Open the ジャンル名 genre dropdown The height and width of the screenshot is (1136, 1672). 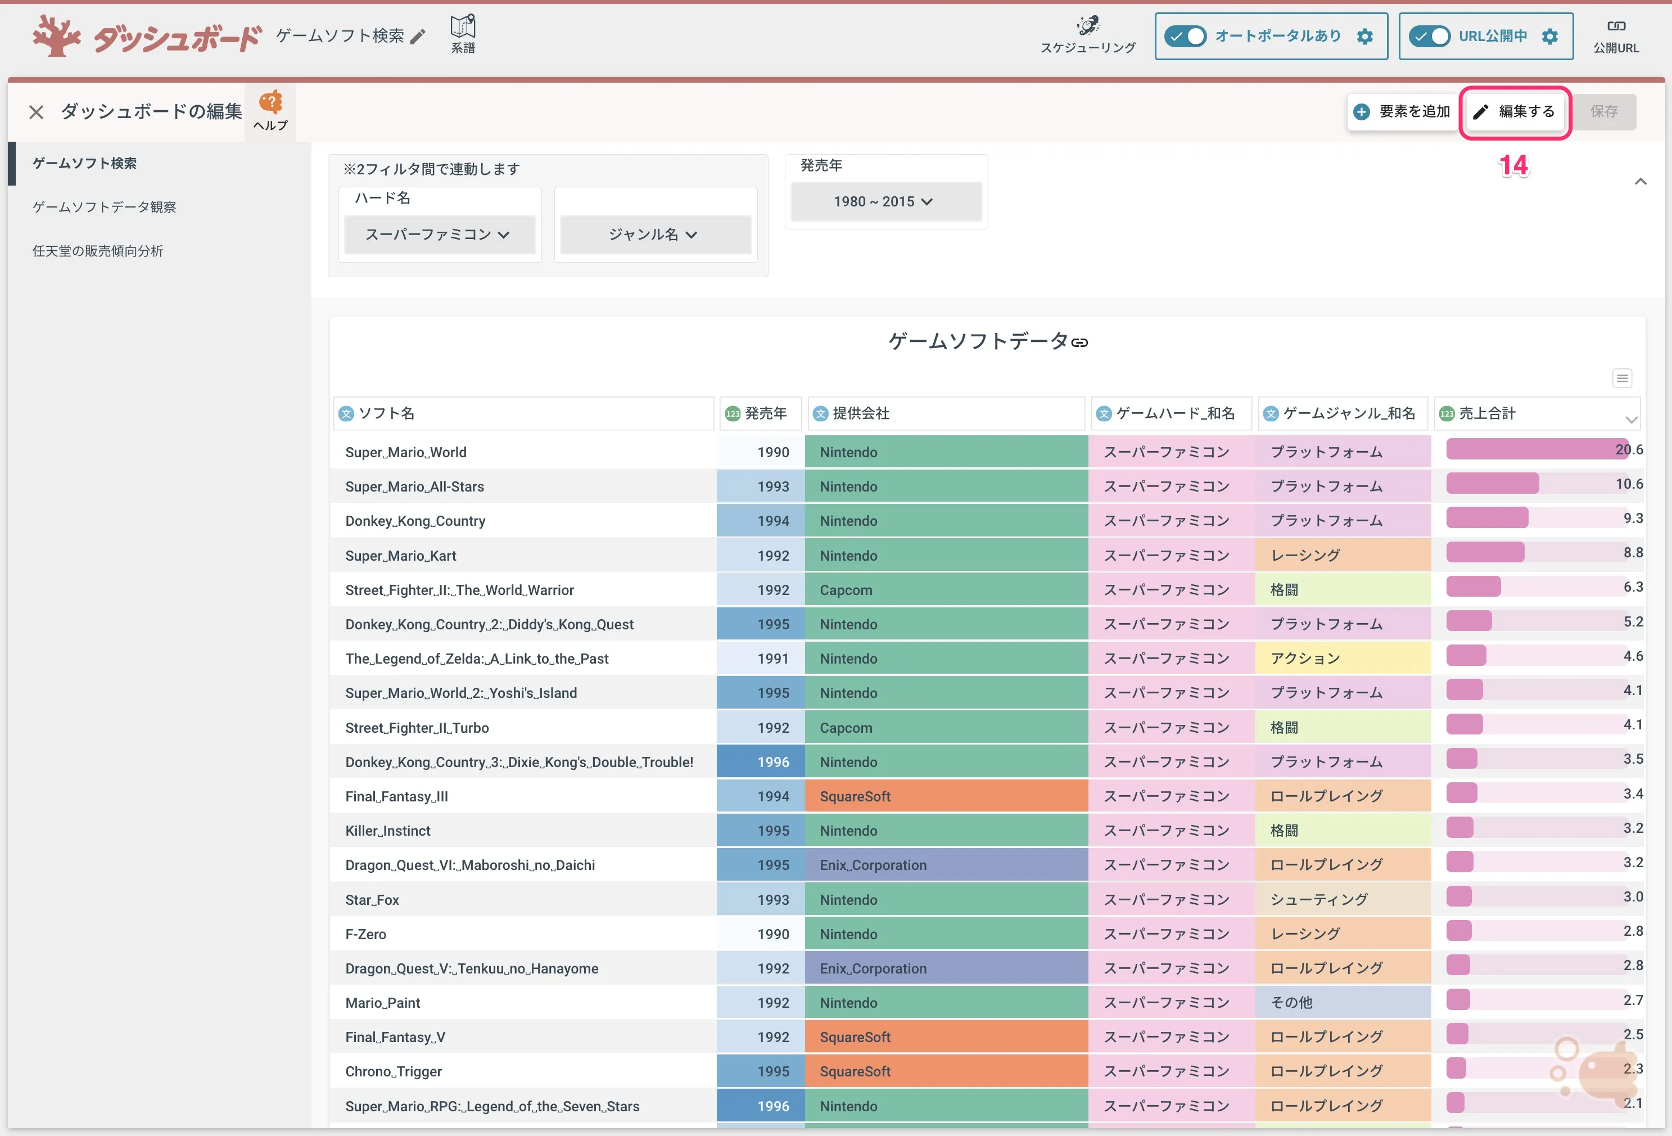pos(655,235)
